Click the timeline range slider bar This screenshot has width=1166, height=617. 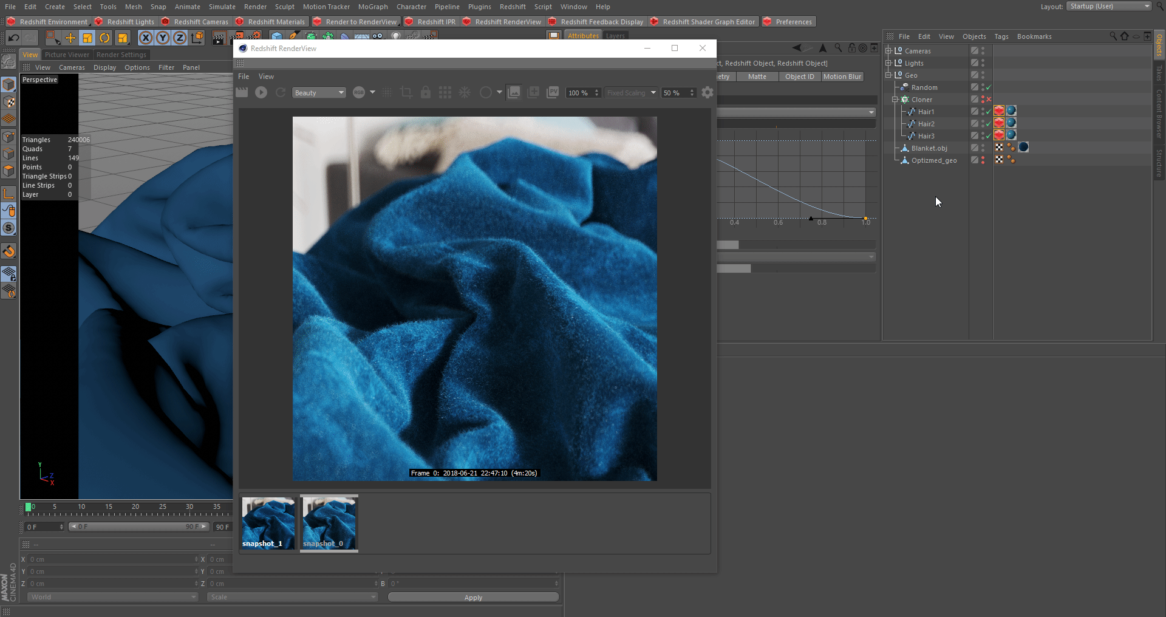(x=138, y=527)
